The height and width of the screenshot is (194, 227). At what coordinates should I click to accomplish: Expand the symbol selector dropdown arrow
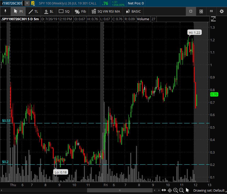[27, 3]
